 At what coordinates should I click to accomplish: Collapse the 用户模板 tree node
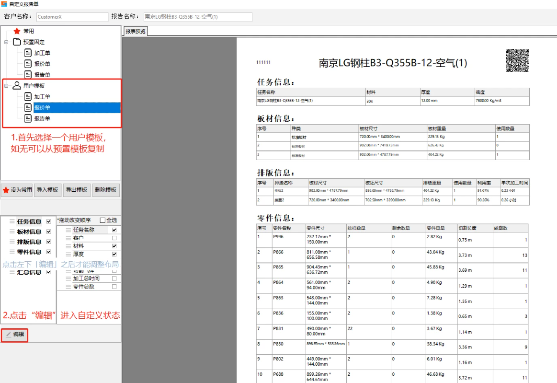pyautogui.click(x=6, y=86)
